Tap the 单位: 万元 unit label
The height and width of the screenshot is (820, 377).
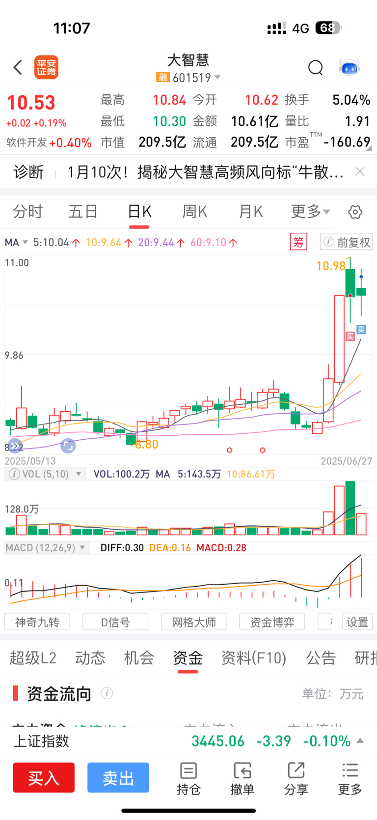333,694
